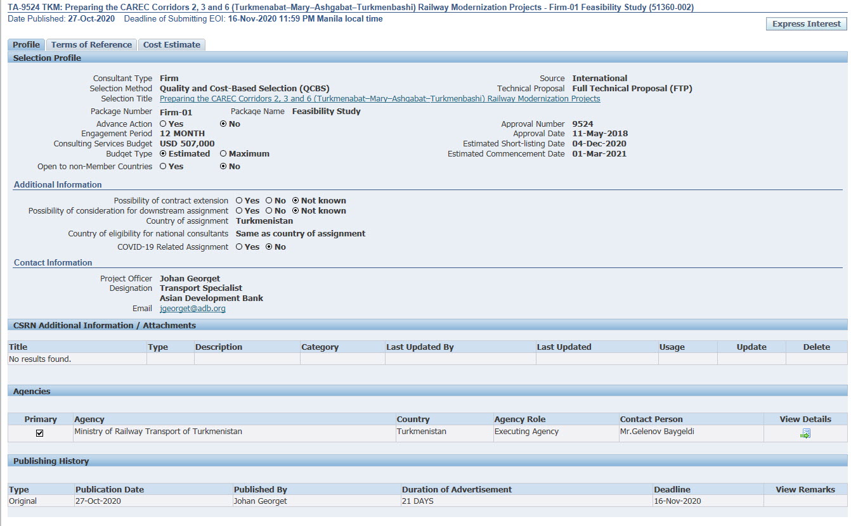The width and height of the screenshot is (851, 526).
Task: Select No for possibility of contract extension
Action: pyautogui.click(x=269, y=201)
